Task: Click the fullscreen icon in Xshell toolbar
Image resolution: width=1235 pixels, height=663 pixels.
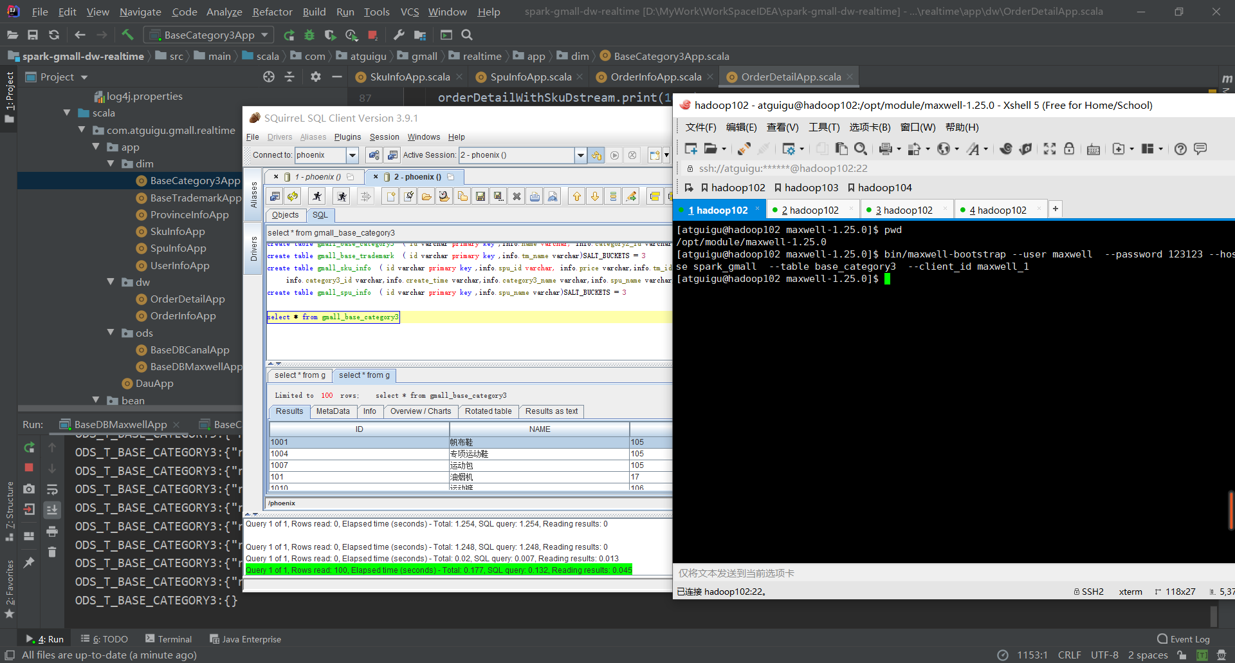Action: 1050,149
